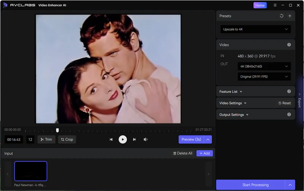This screenshot has height=191, width=304.
Task: Expand the Feature List section
Action: pyautogui.click(x=231, y=92)
